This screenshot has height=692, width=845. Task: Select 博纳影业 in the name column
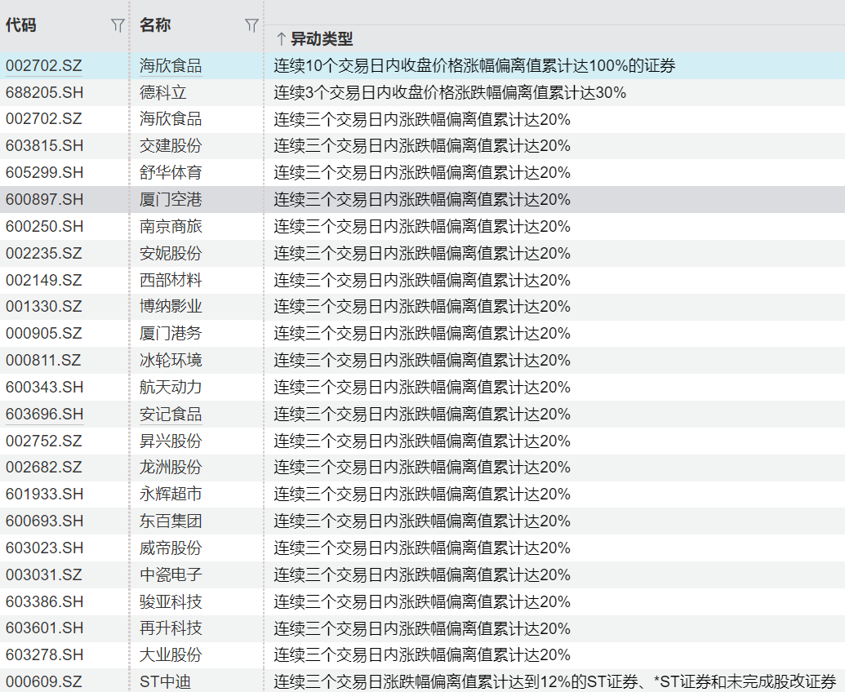171,307
